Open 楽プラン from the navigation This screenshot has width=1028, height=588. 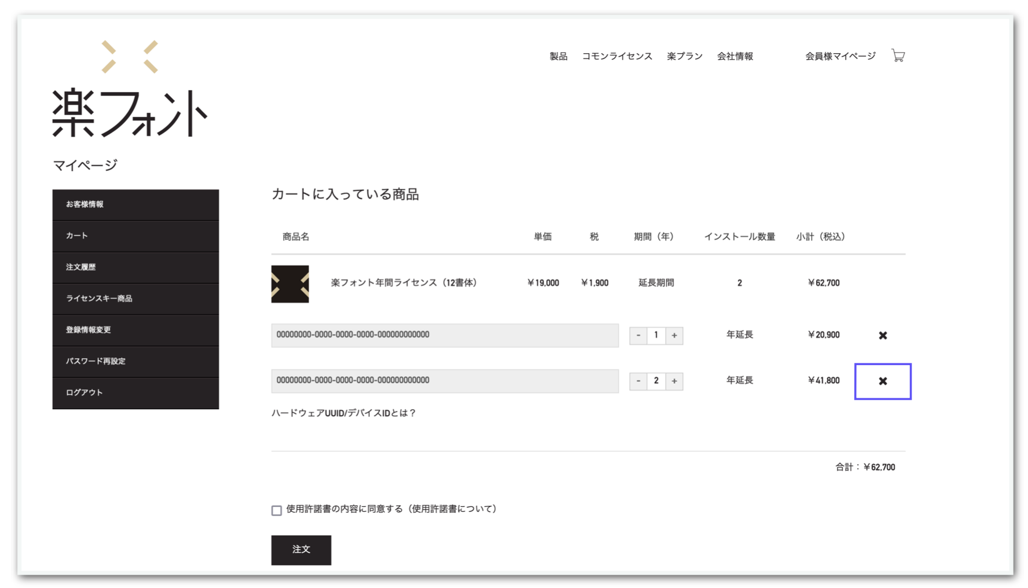684,56
